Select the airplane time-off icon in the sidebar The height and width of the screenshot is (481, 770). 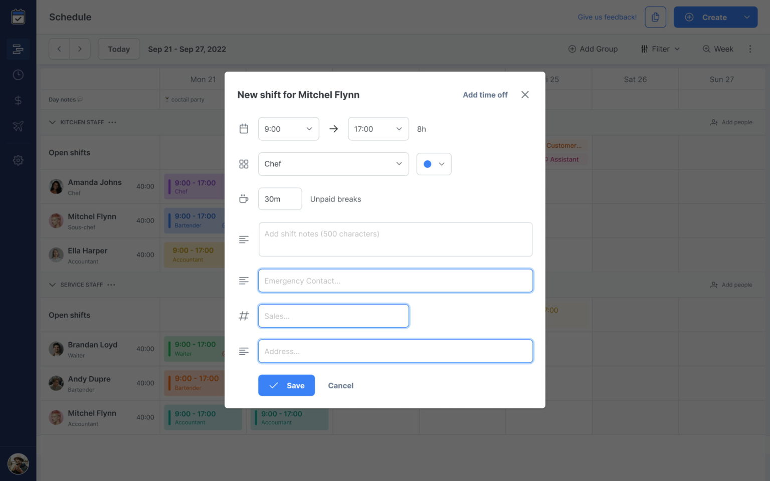(x=18, y=126)
